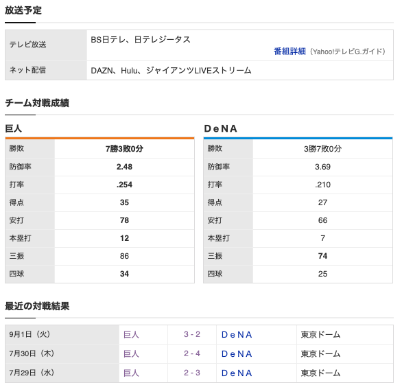402x385 pixels.
Task: Click the 四球 label in DeNA table
Action: coord(215,274)
